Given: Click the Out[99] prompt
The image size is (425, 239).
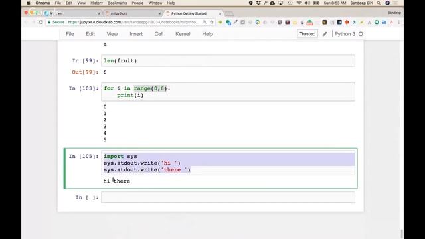Looking at the screenshot, I should point(85,72).
